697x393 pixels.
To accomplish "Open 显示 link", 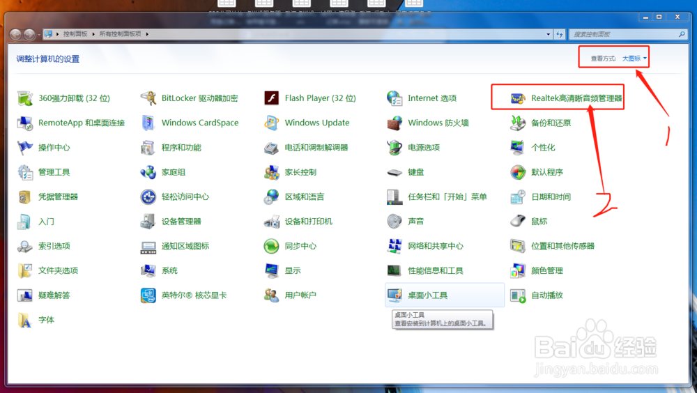I will (293, 270).
